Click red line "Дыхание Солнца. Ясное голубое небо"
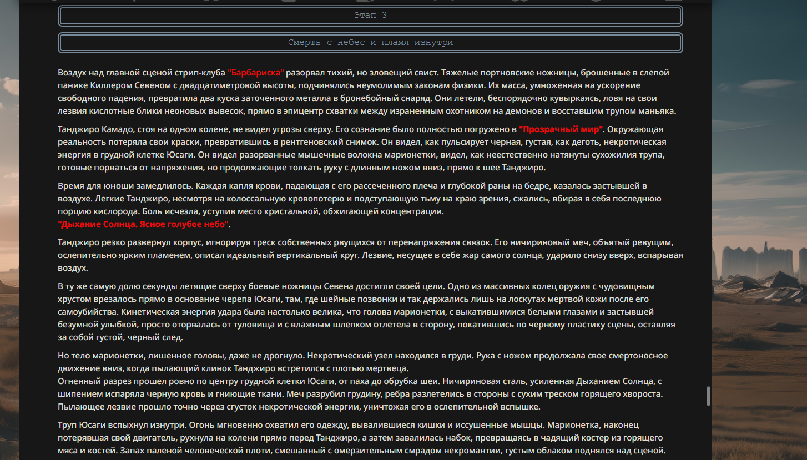Screen dimensions: 807x460 pos(144,224)
